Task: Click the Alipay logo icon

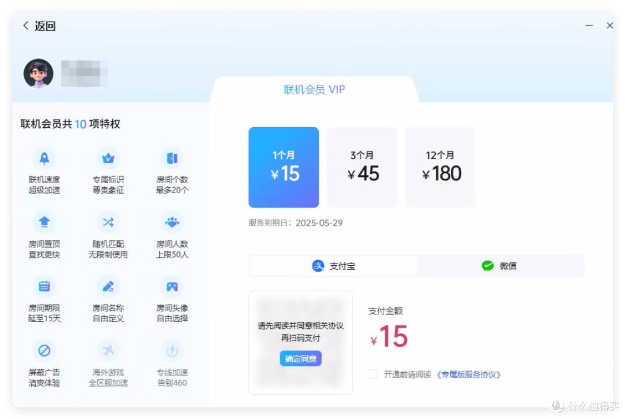Action: 318,266
